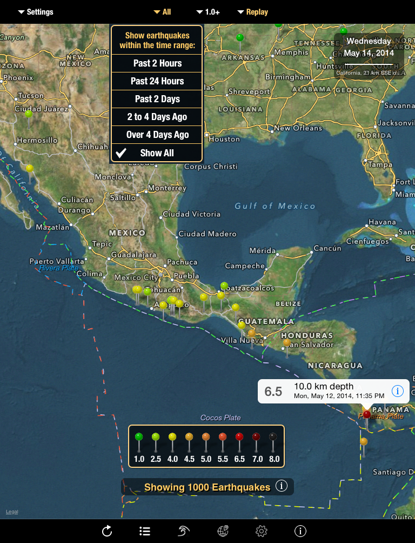Tap the info icon in the bottom toolbar
This screenshot has width=415, height=543.
tap(300, 531)
